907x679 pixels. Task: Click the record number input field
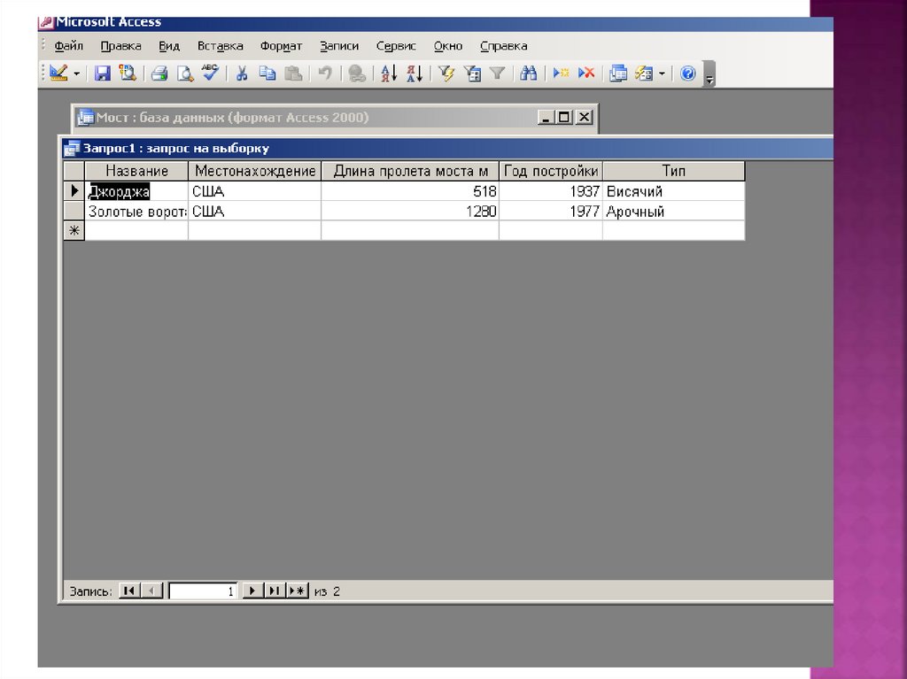click(x=203, y=590)
